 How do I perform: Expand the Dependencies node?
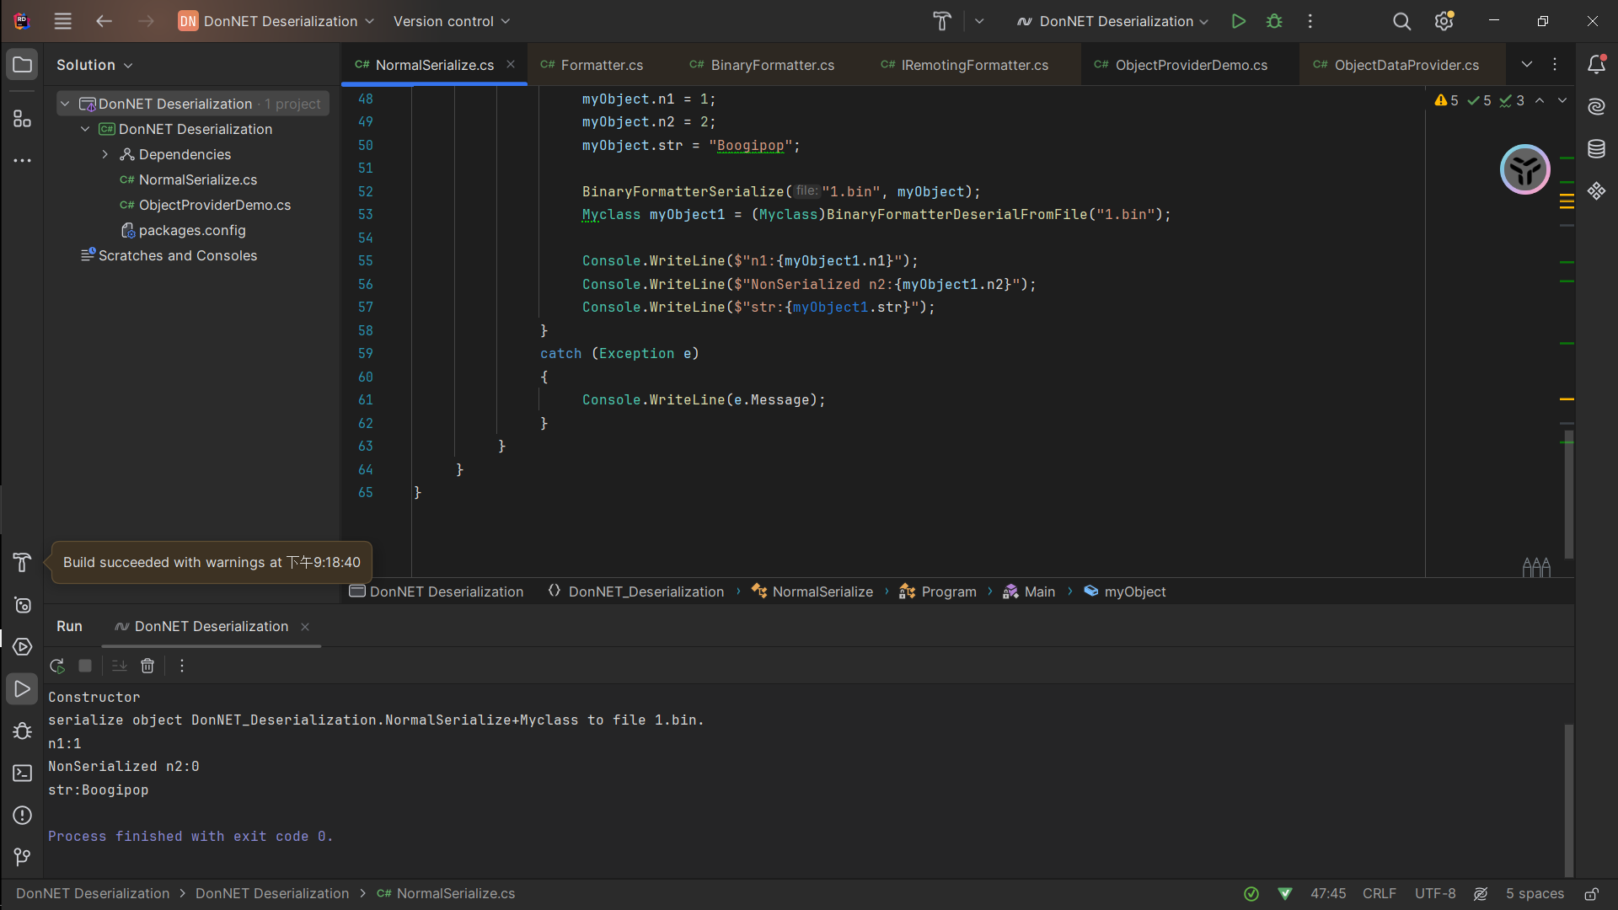pyautogui.click(x=105, y=154)
